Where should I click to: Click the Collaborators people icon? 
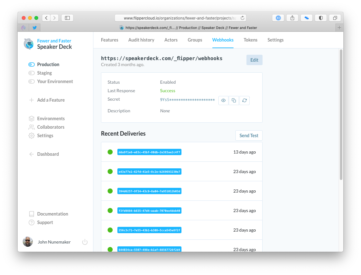(32, 127)
